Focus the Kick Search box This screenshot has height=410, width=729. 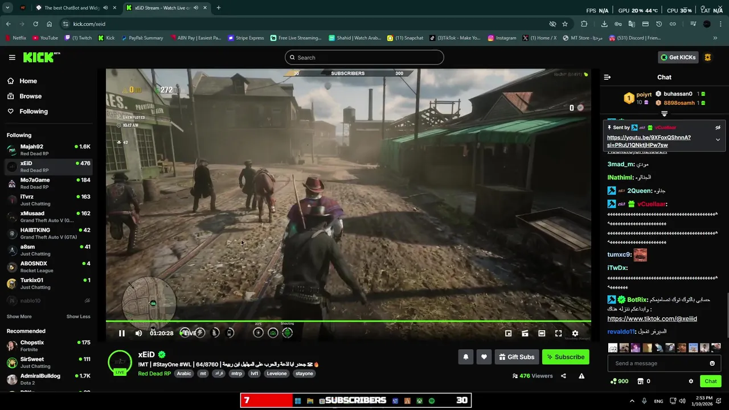tap(364, 58)
